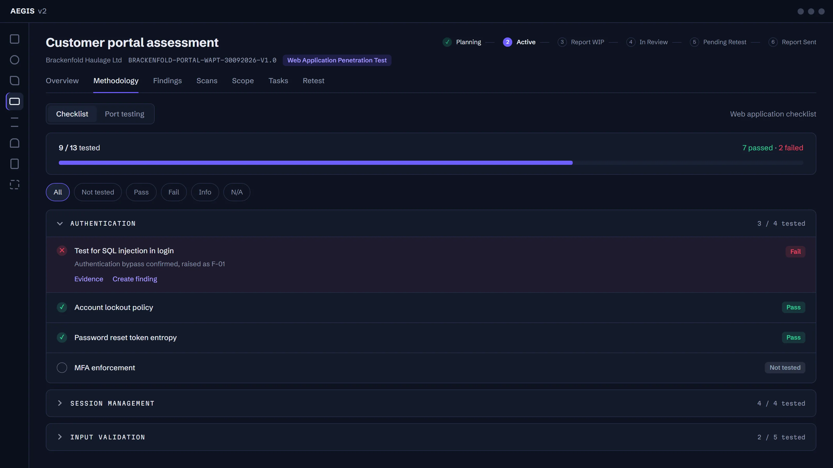
Task: Filter checklist by All
Action: pyautogui.click(x=58, y=192)
